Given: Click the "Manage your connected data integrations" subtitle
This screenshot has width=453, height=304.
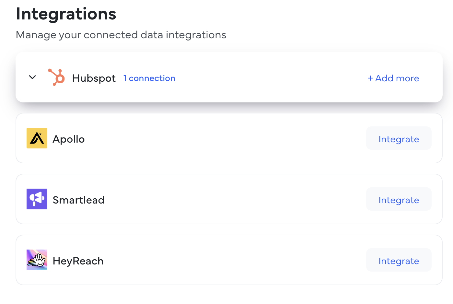Looking at the screenshot, I should 121,35.
